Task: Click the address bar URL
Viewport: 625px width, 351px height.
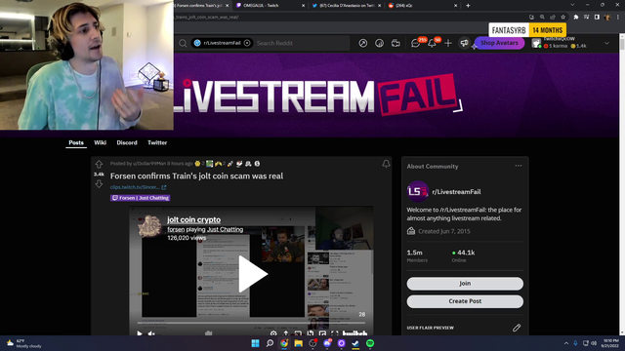Action: coord(206,18)
